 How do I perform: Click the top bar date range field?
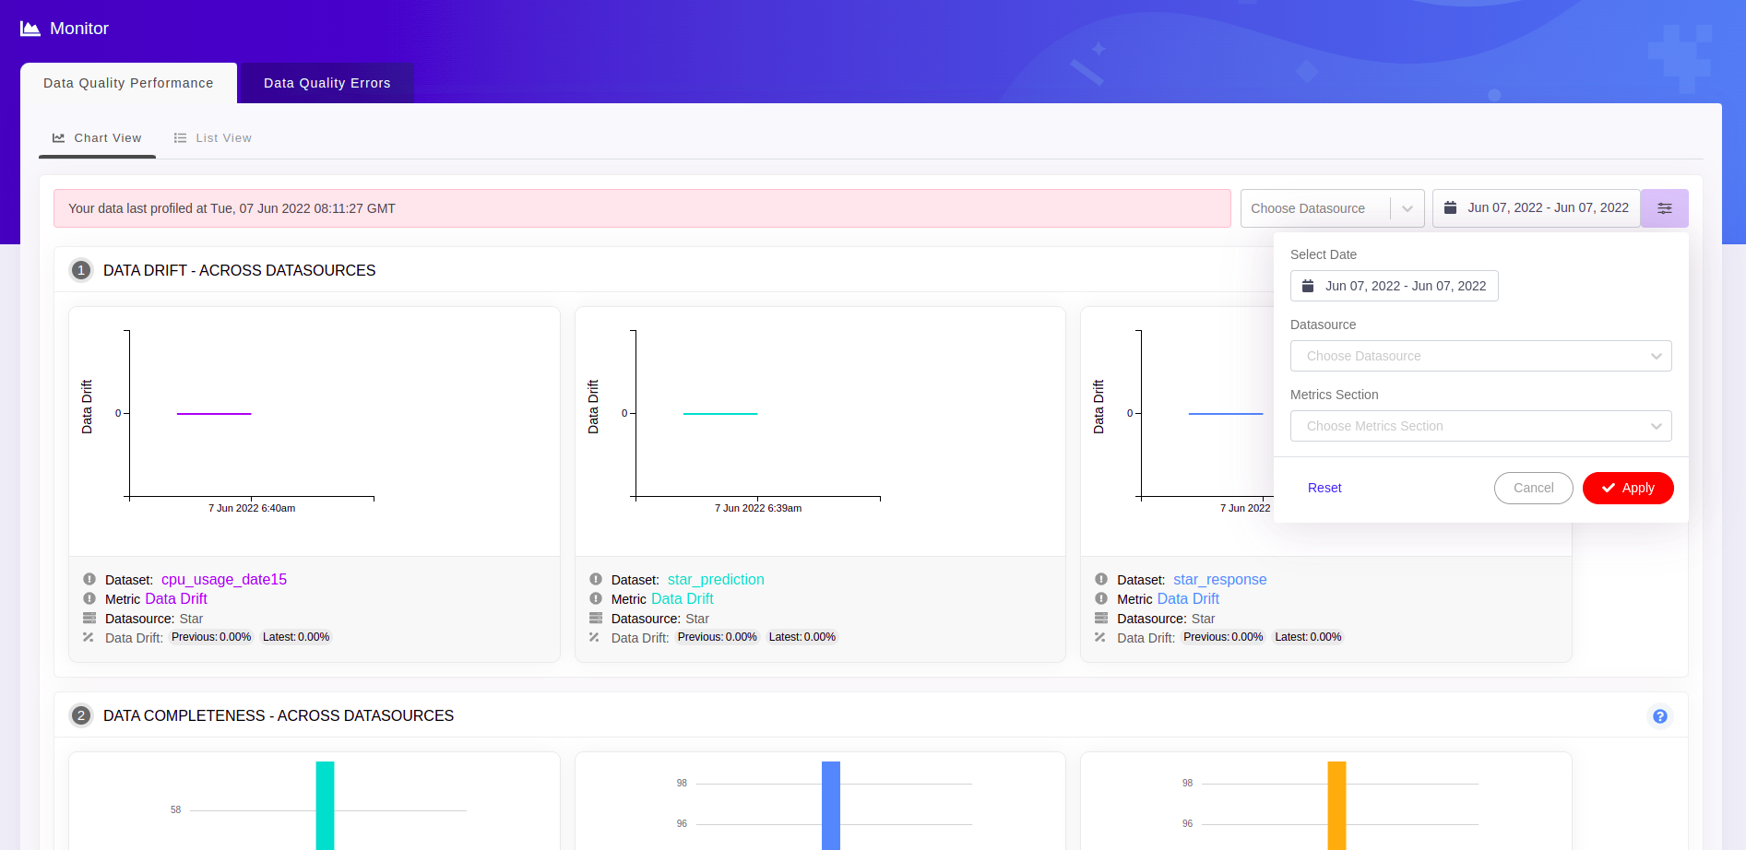pyautogui.click(x=1537, y=208)
